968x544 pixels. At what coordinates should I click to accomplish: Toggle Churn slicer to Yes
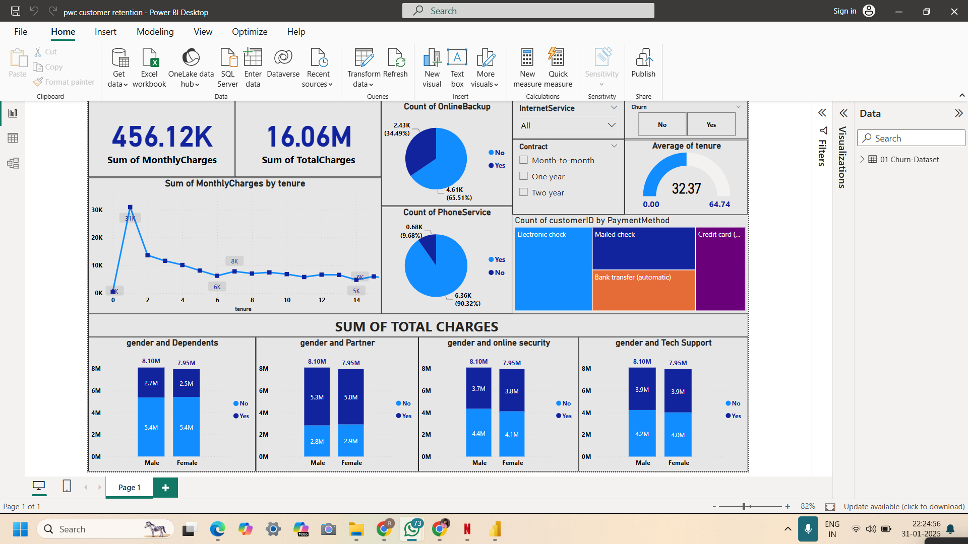tap(711, 124)
